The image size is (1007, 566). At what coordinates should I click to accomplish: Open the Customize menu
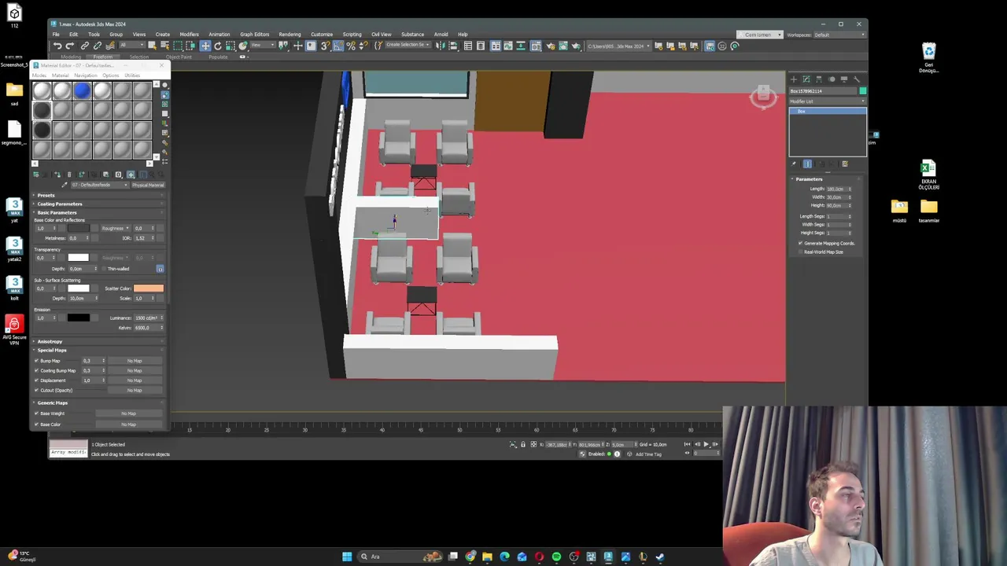tap(321, 34)
